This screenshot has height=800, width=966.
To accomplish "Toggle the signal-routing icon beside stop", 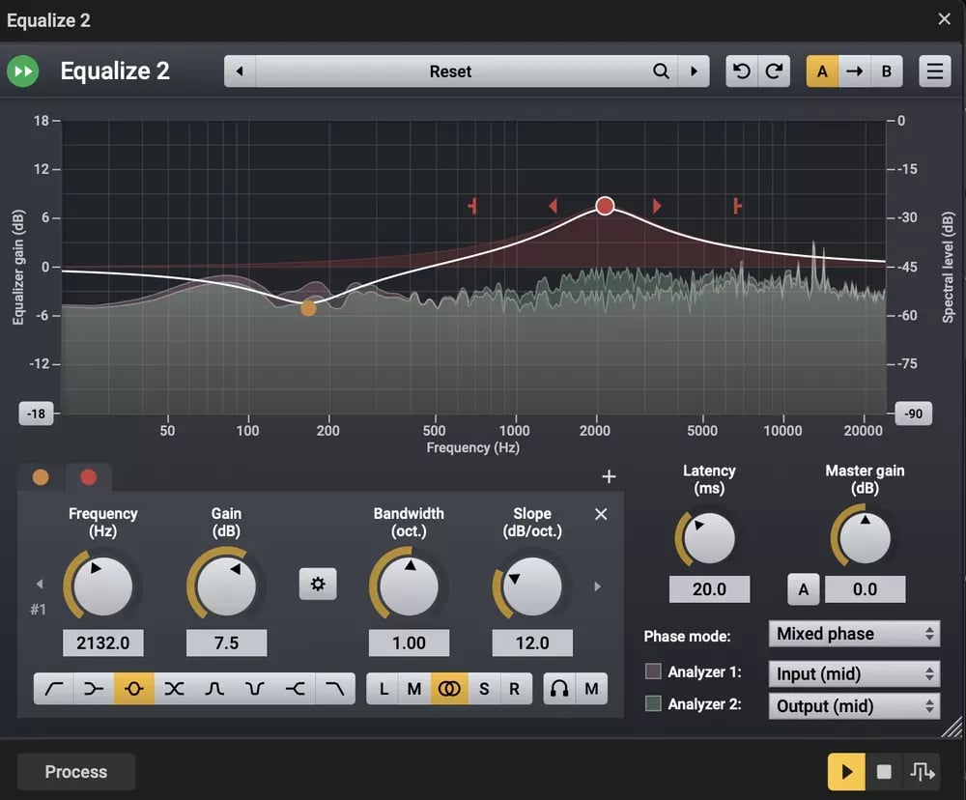I will click(x=923, y=772).
